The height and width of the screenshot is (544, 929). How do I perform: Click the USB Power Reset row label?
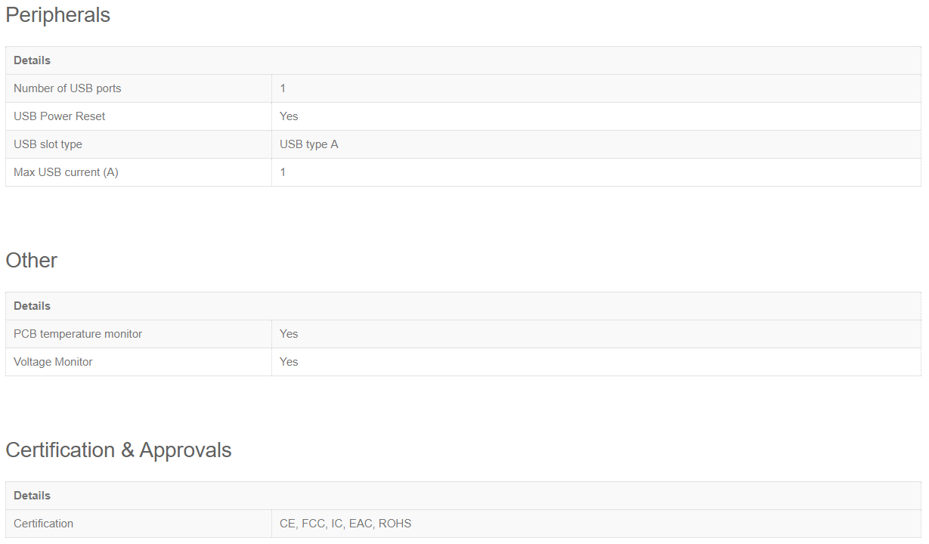click(60, 116)
